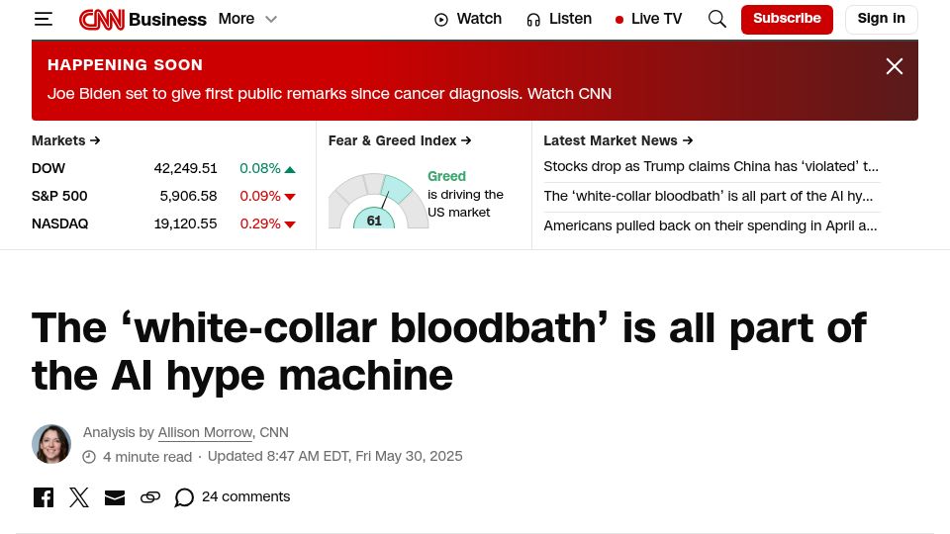The height and width of the screenshot is (534, 950).
Task: Click the red Live TV dot indicator
Action: [619, 20]
